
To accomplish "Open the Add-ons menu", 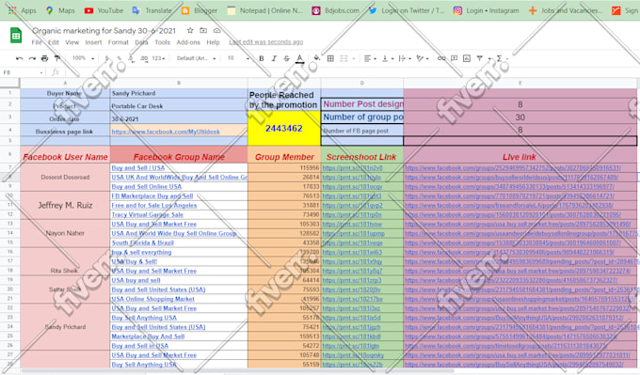I will click(x=188, y=42).
